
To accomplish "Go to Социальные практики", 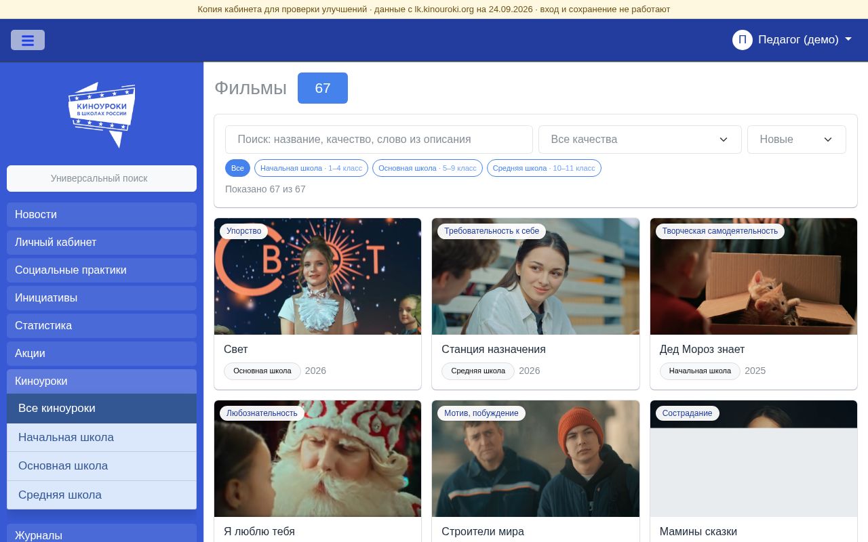I will pyautogui.click(x=102, y=270).
